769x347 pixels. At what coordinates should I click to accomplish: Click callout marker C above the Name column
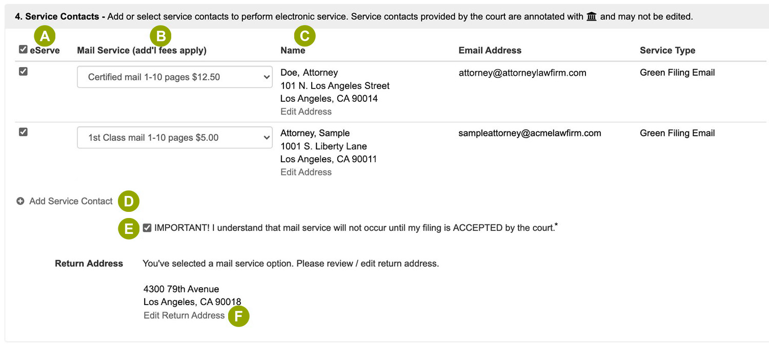point(305,36)
